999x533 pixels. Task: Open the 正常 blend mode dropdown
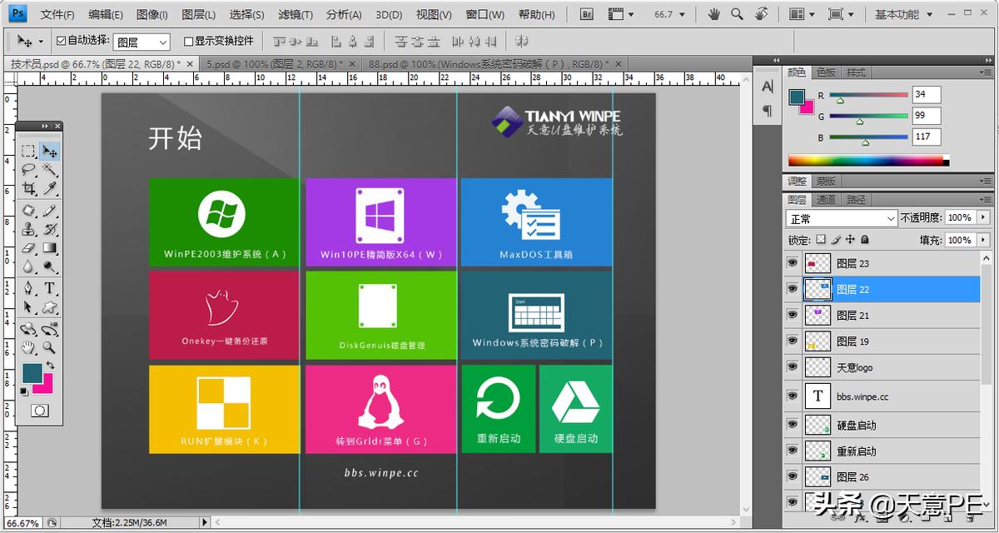click(x=842, y=218)
